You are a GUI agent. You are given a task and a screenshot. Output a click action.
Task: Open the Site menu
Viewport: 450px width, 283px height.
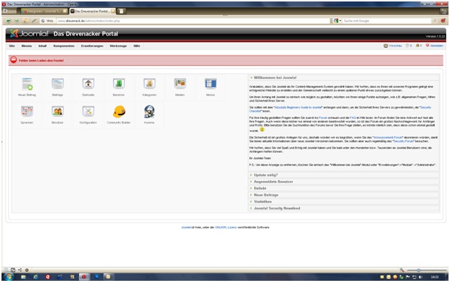tap(12, 46)
